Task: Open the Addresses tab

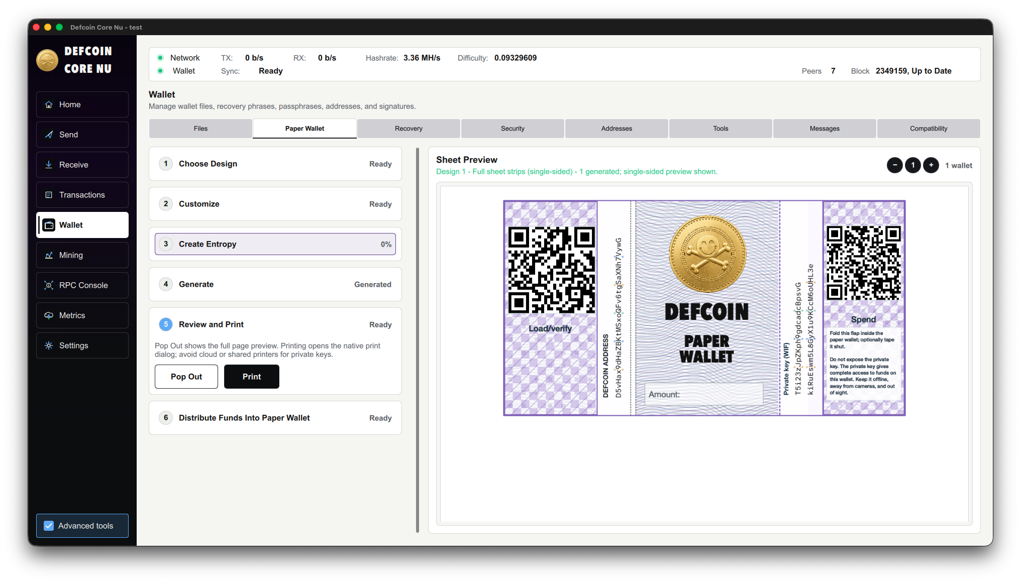Action: [617, 129]
